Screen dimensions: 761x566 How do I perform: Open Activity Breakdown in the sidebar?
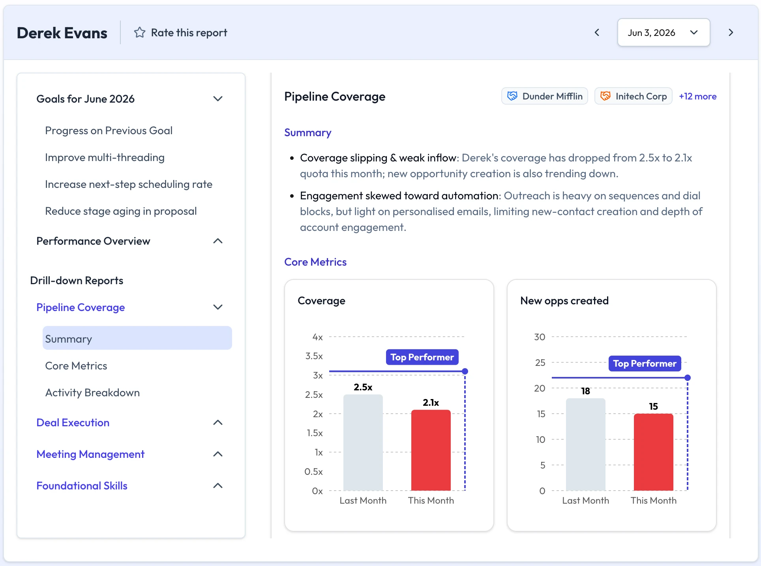pos(92,393)
